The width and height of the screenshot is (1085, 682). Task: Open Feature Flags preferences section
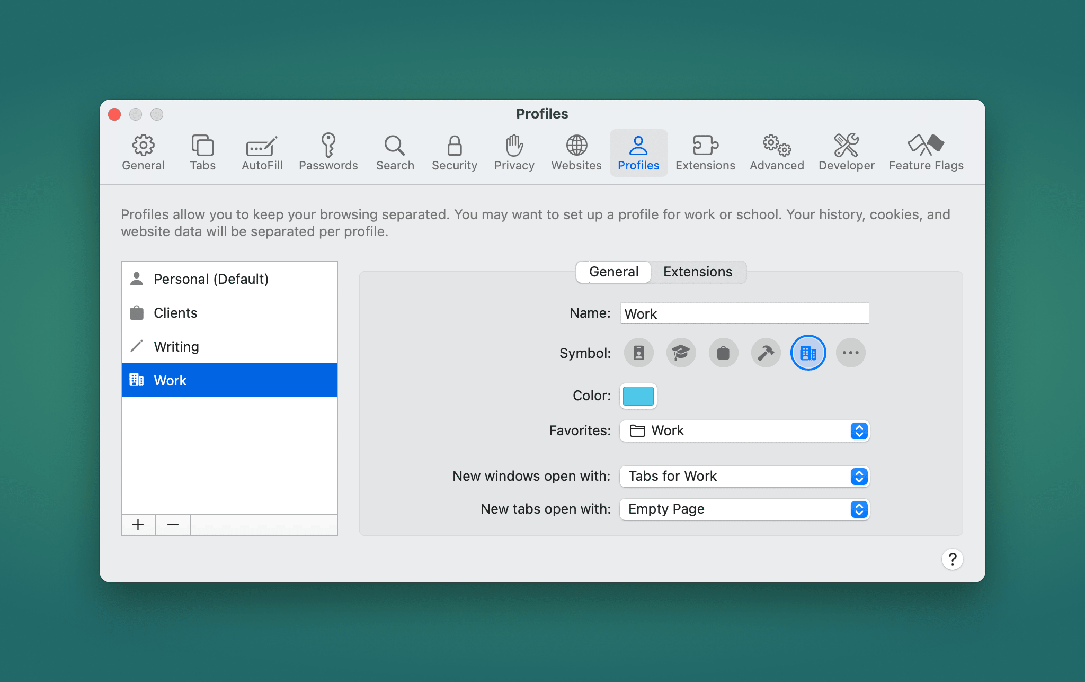tap(926, 151)
